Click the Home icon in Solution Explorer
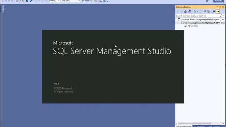This screenshot has width=226, height=127. point(185,11)
